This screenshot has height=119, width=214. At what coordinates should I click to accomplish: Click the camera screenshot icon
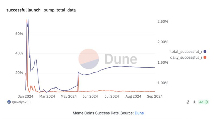pyautogui.click(x=194, y=102)
